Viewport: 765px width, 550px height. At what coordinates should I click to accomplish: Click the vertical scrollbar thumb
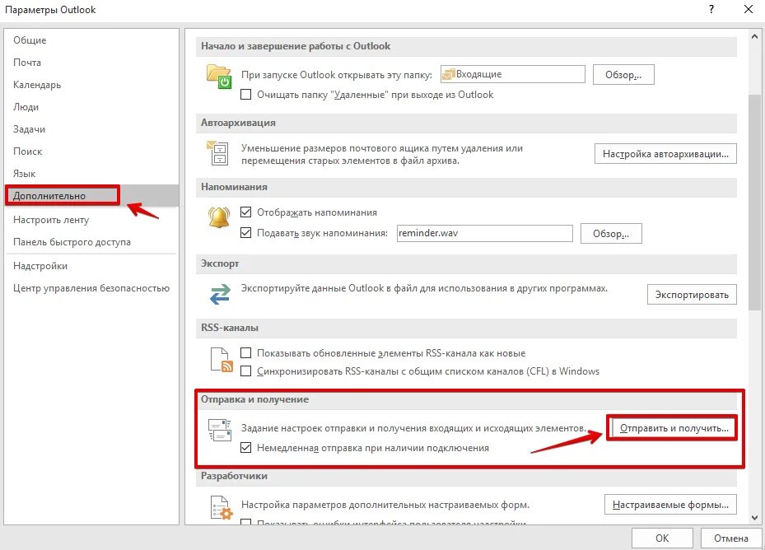[754, 202]
